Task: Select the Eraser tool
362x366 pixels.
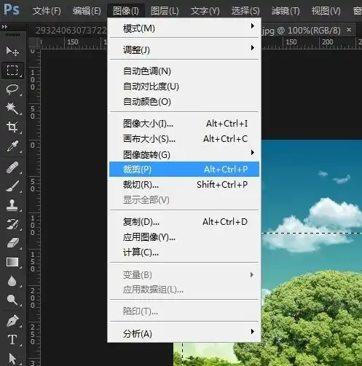Action: click(x=12, y=243)
